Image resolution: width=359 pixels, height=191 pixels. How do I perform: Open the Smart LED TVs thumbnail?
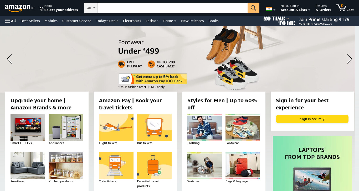(x=28, y=127)
